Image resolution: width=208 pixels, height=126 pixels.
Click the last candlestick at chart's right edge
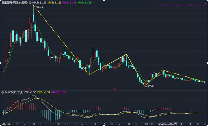[x=205, y=82]
